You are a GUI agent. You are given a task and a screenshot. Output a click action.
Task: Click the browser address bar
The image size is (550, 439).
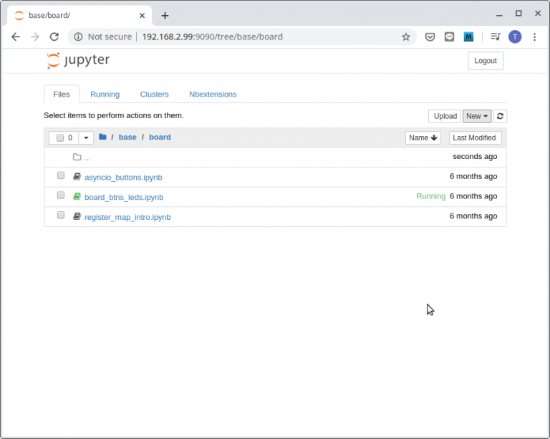(x=251, y=37)
